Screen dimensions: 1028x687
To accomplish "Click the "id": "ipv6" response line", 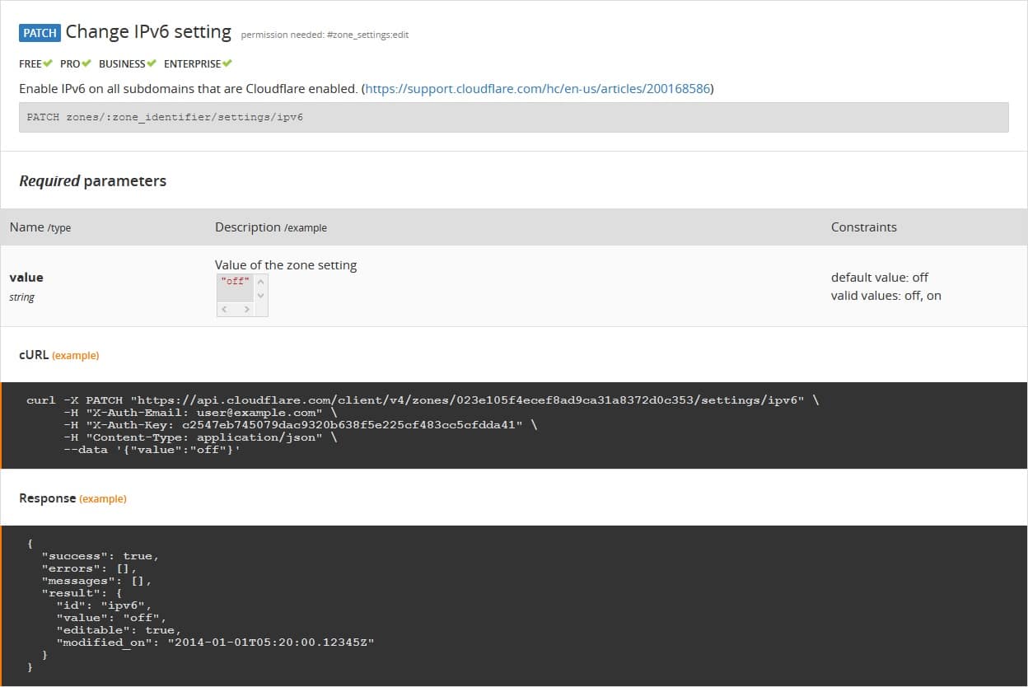I will pos(104,605).
